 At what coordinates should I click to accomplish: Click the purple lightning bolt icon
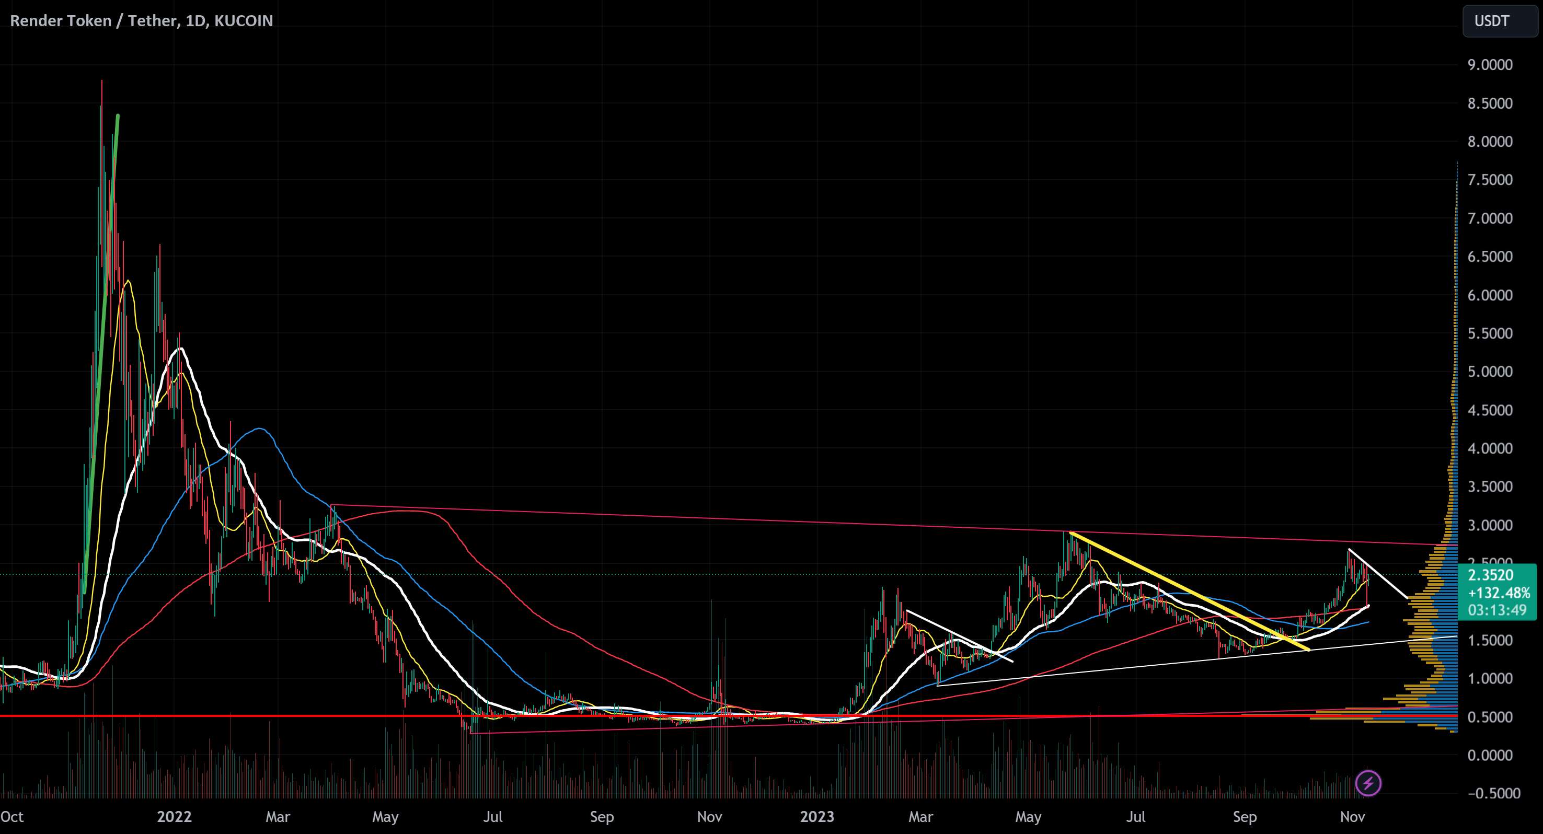[1368, 782]
